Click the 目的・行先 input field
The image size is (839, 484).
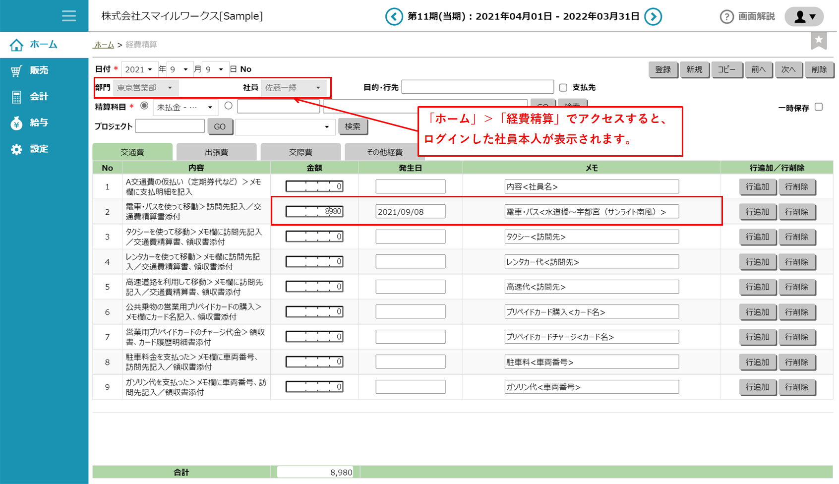[x=478, y=86]
